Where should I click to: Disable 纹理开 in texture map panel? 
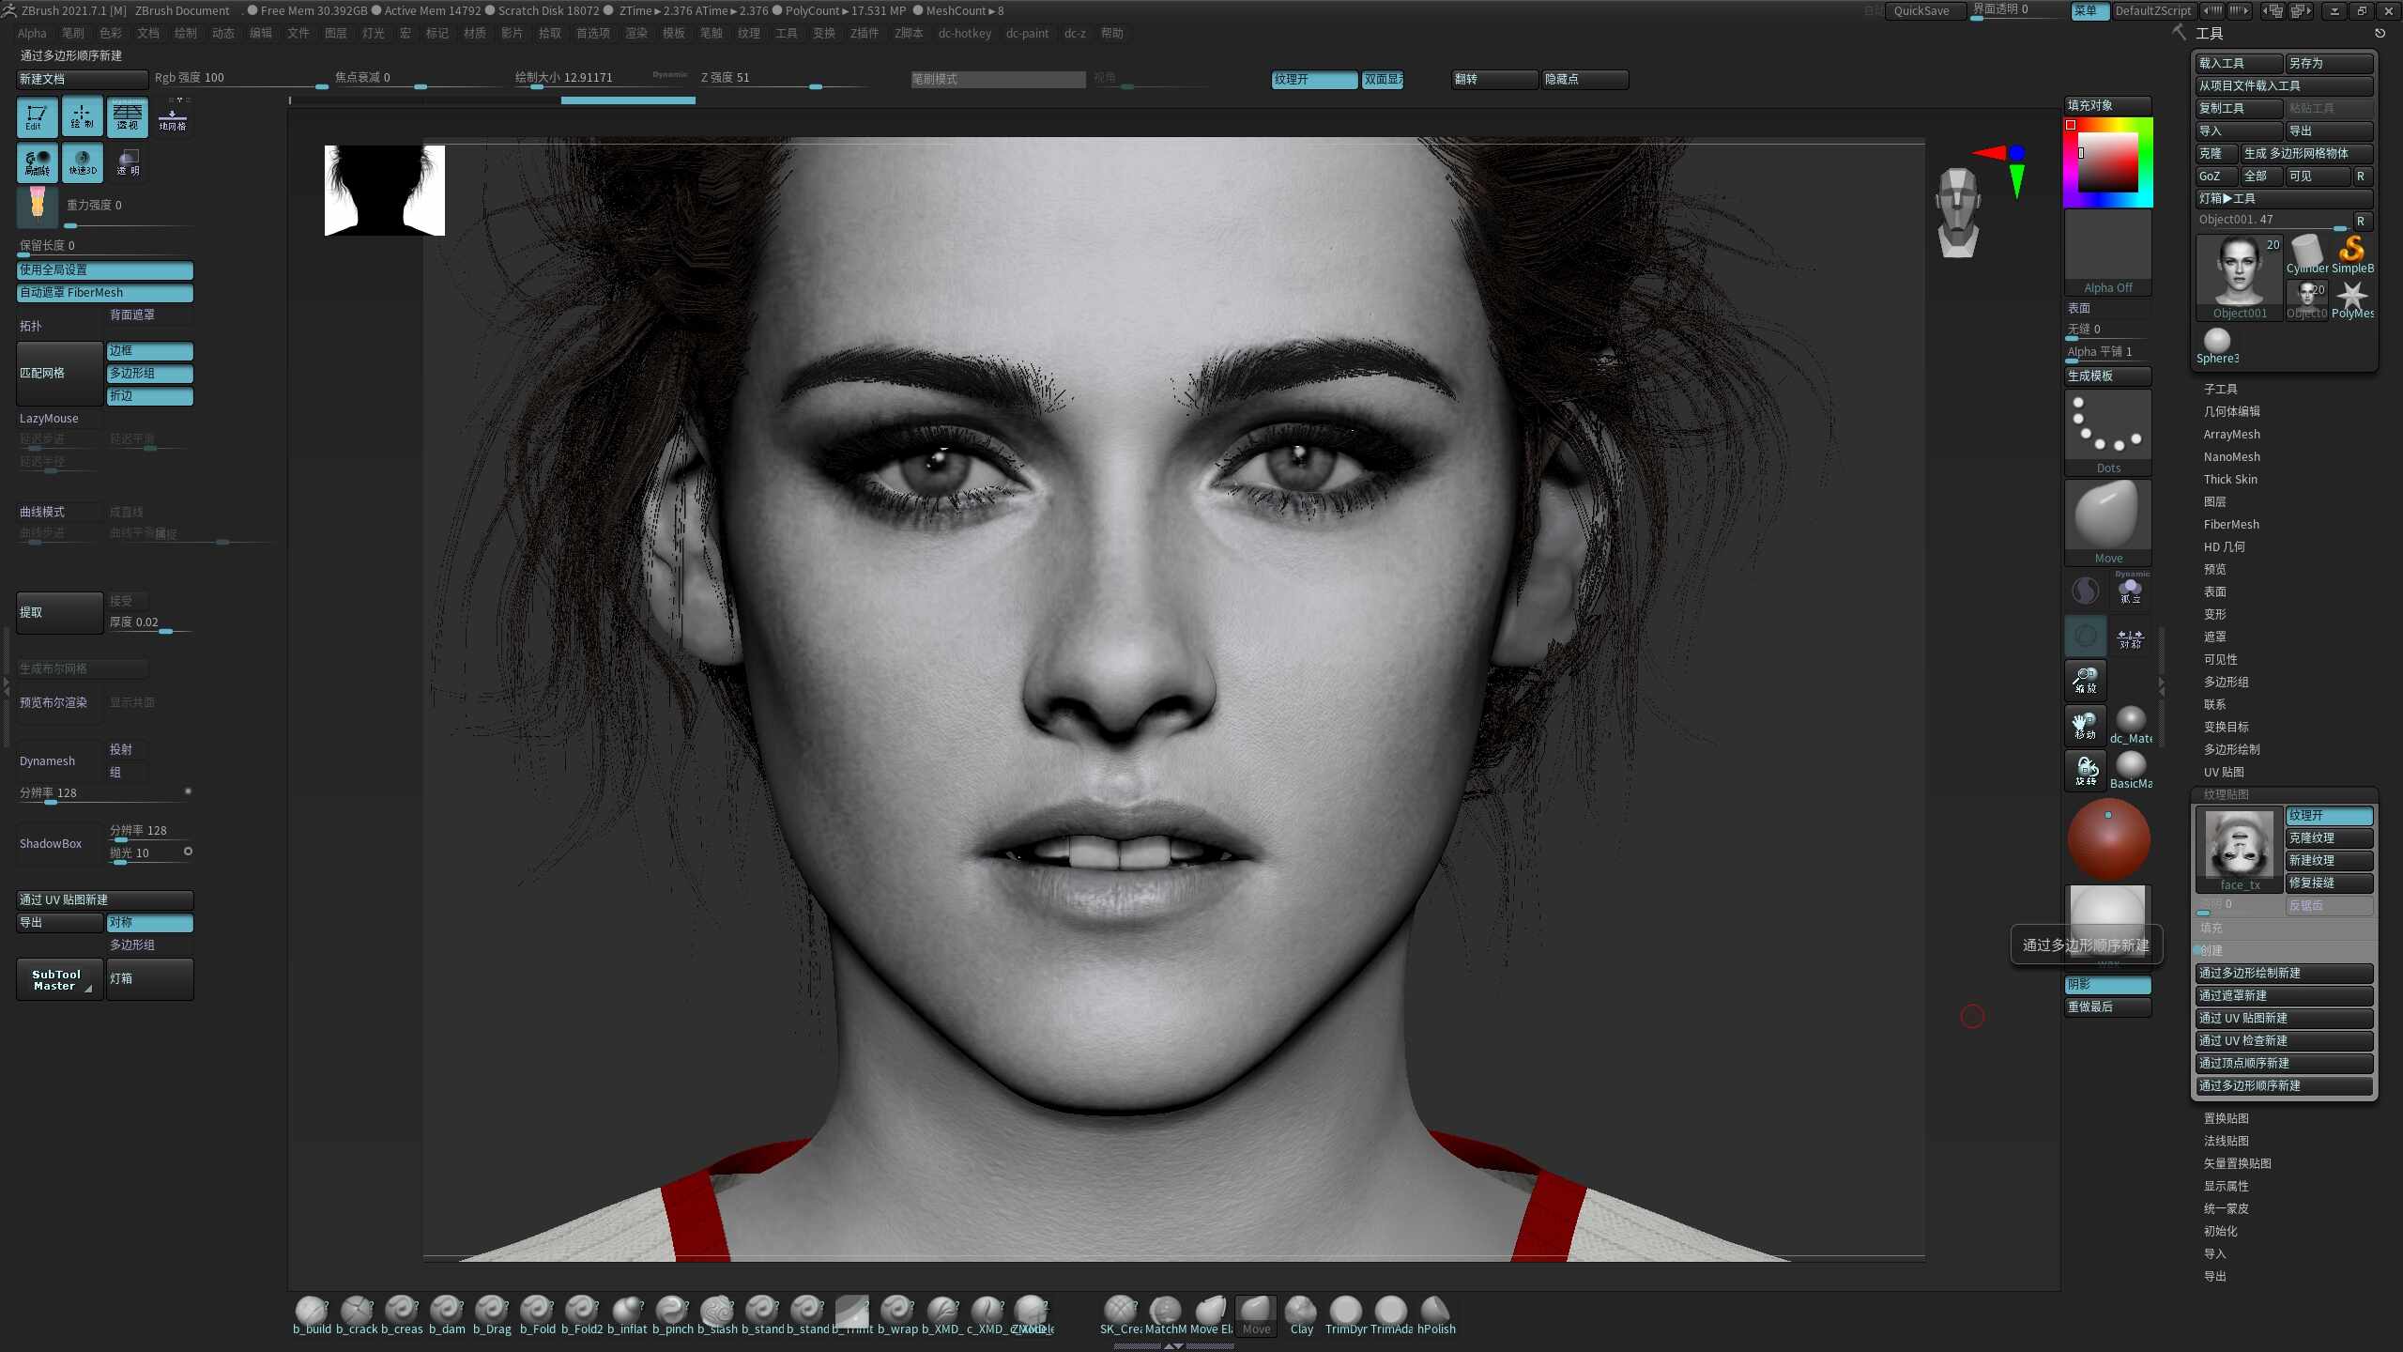tap(2329, 816)
